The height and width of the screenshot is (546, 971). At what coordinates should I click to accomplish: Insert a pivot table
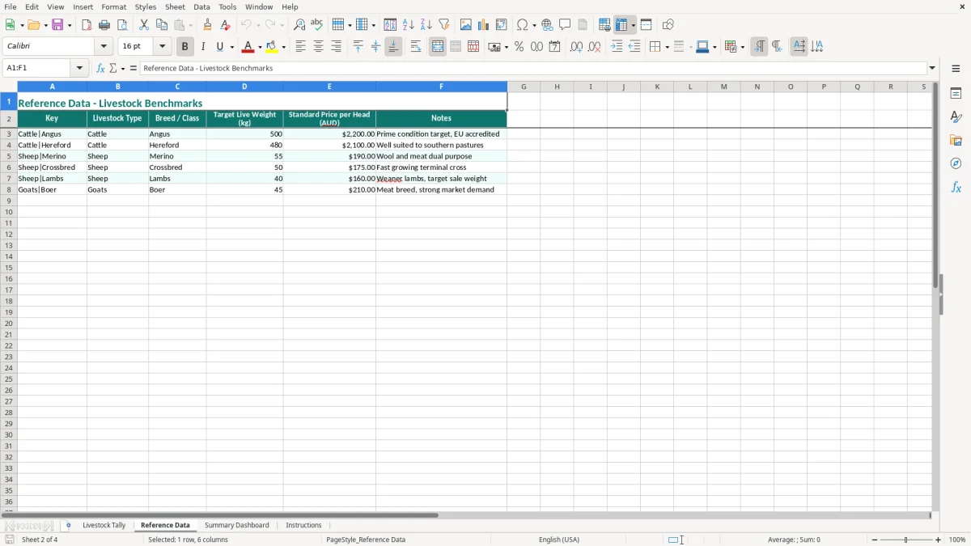coord(502,25)
